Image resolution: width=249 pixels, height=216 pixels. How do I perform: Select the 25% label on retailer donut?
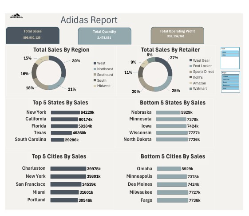(x=176, y=91)
